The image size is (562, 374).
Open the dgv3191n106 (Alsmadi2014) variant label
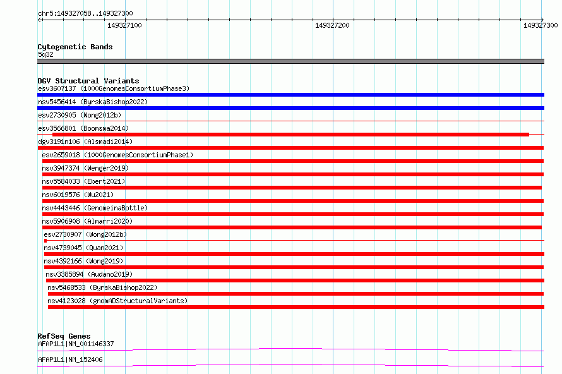(x=85, y=142)
